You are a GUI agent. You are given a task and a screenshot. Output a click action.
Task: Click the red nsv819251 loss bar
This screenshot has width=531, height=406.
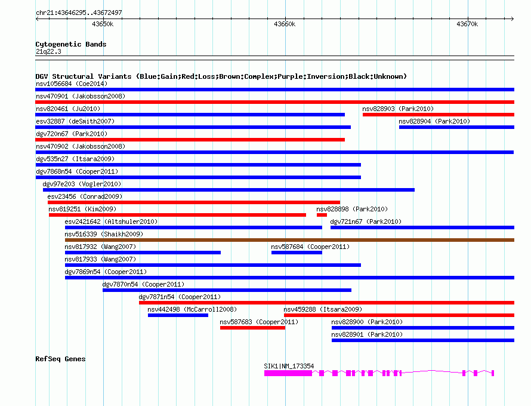click(177, 215)
